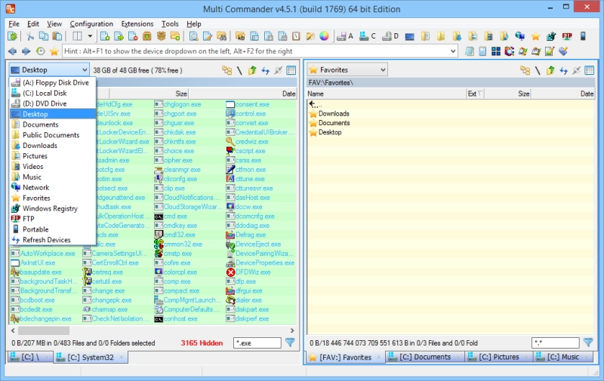Click the calculate folder size kb icon
This screenshot has width=604, height=381.
240,36
